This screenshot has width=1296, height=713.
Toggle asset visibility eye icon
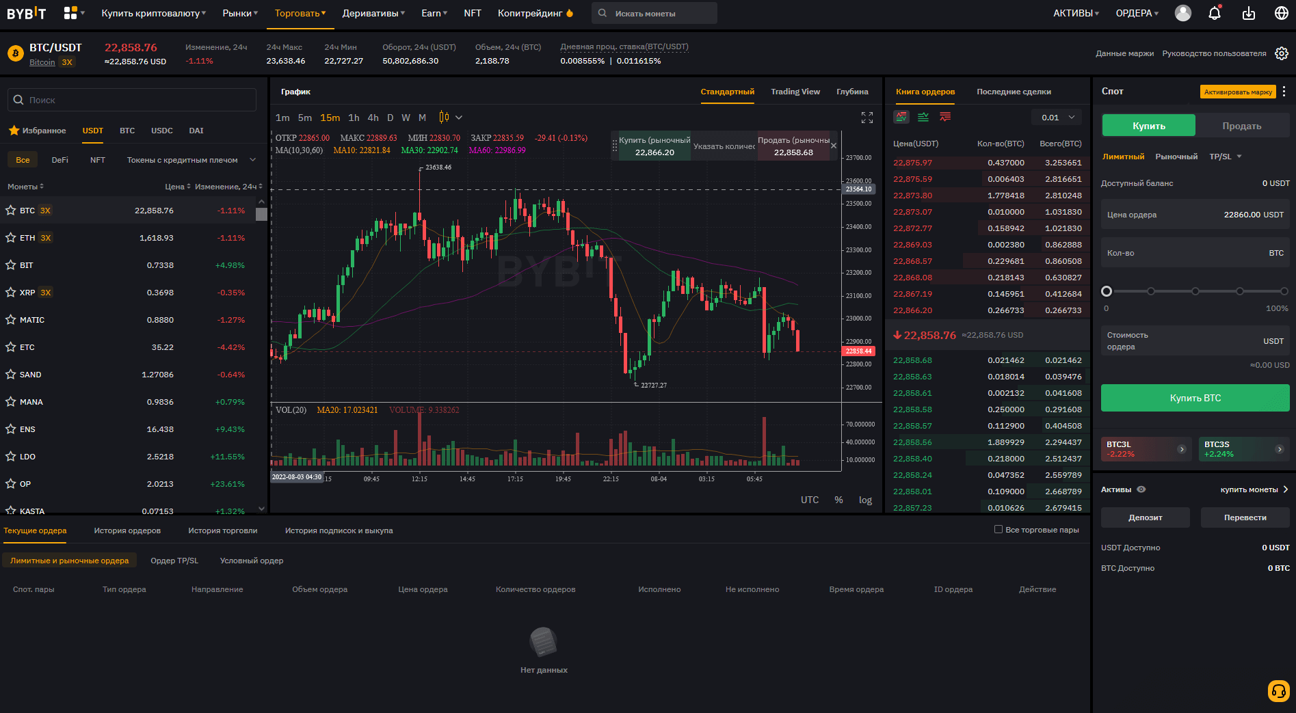[1141, 489]
